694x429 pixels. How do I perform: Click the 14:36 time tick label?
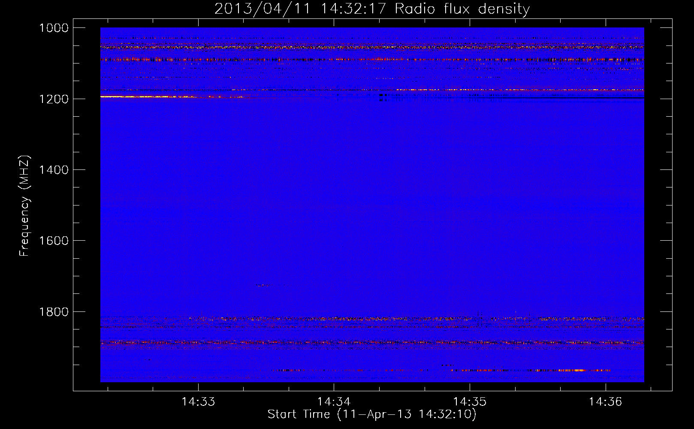[606, 402]
